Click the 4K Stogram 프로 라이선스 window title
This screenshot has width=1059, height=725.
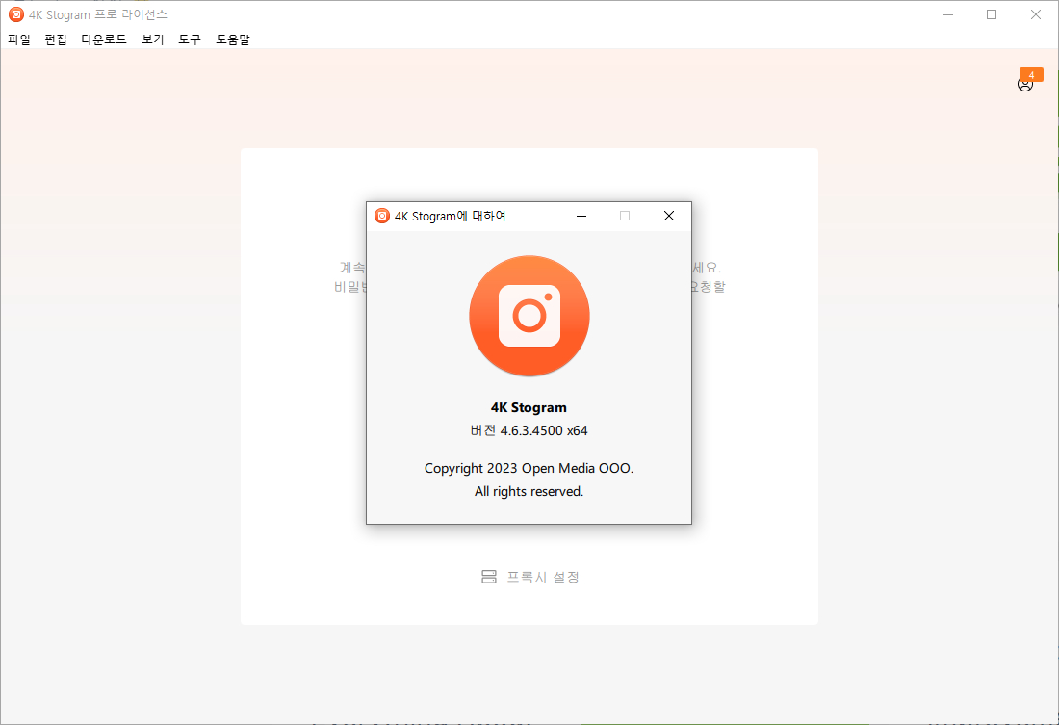[98, 14]
